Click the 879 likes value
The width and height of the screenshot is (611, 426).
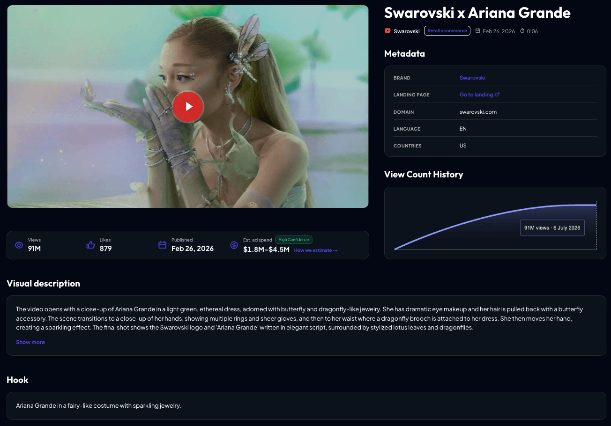(105, 249)
